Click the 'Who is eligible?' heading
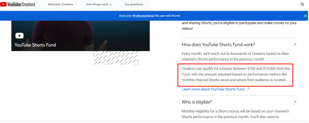309x123 pixels. (197, 102)
